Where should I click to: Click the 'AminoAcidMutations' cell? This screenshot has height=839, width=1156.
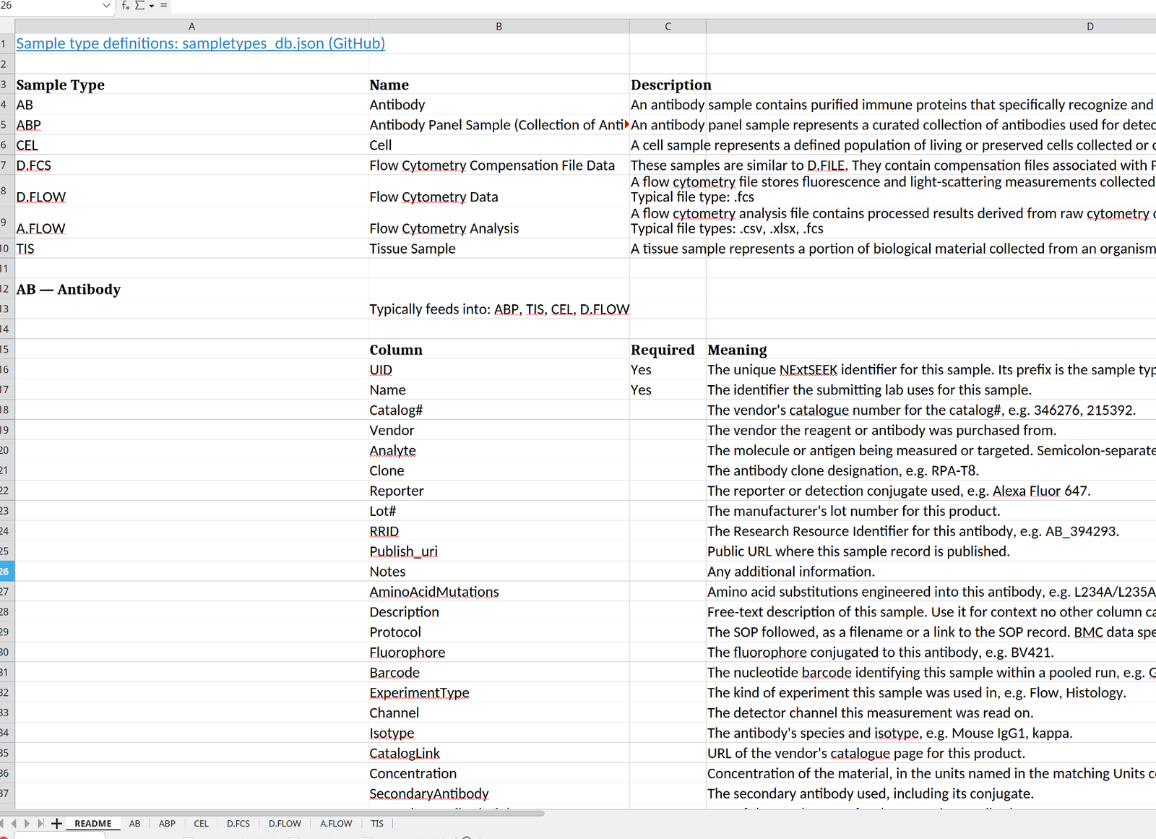(x=499, y=591)
